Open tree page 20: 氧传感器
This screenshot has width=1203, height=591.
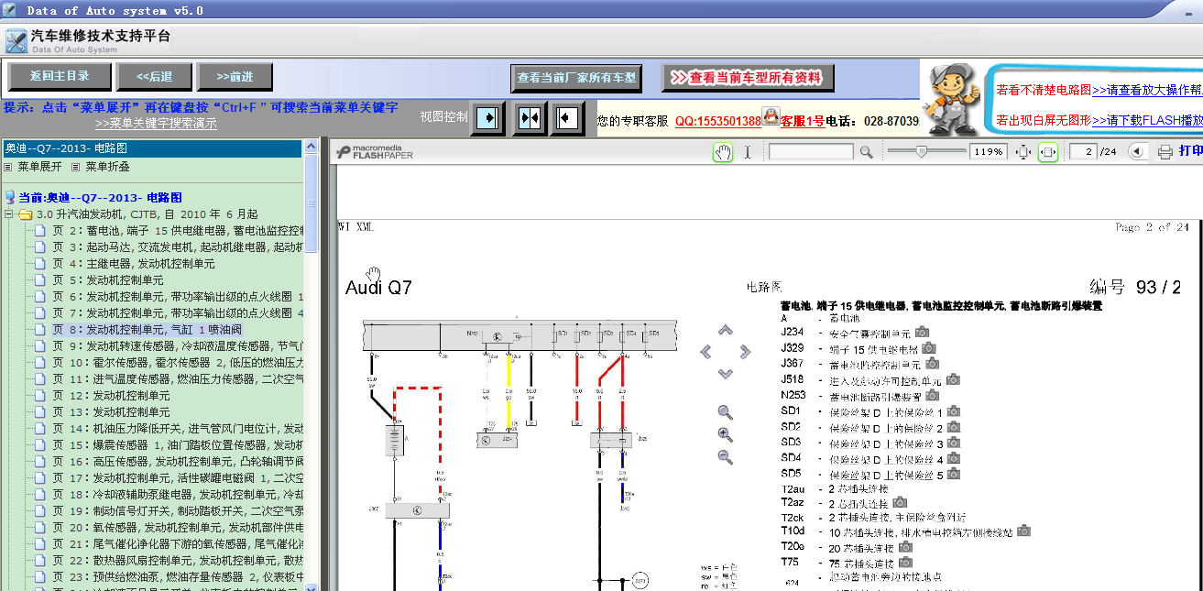177,527
